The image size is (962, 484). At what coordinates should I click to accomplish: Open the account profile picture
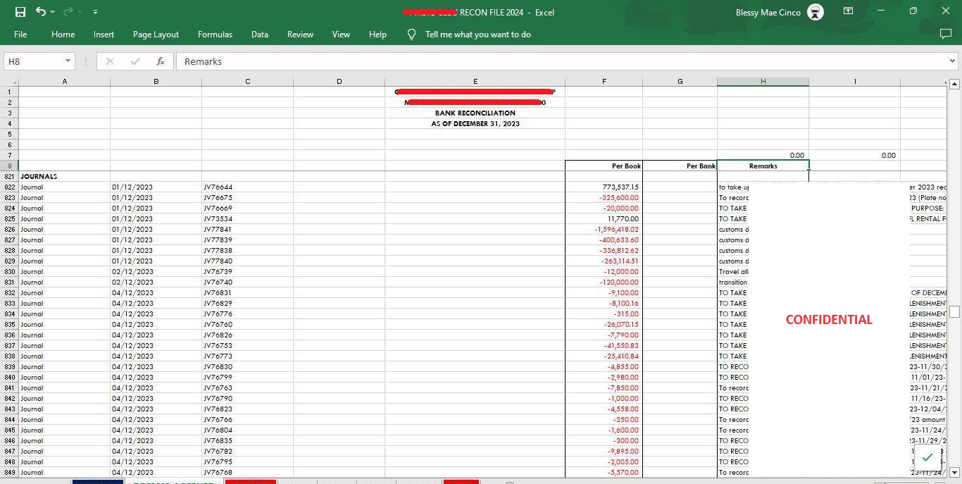pos(816,12)
